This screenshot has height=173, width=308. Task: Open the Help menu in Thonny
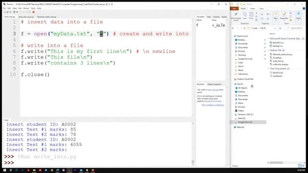[x=39, y=8]
